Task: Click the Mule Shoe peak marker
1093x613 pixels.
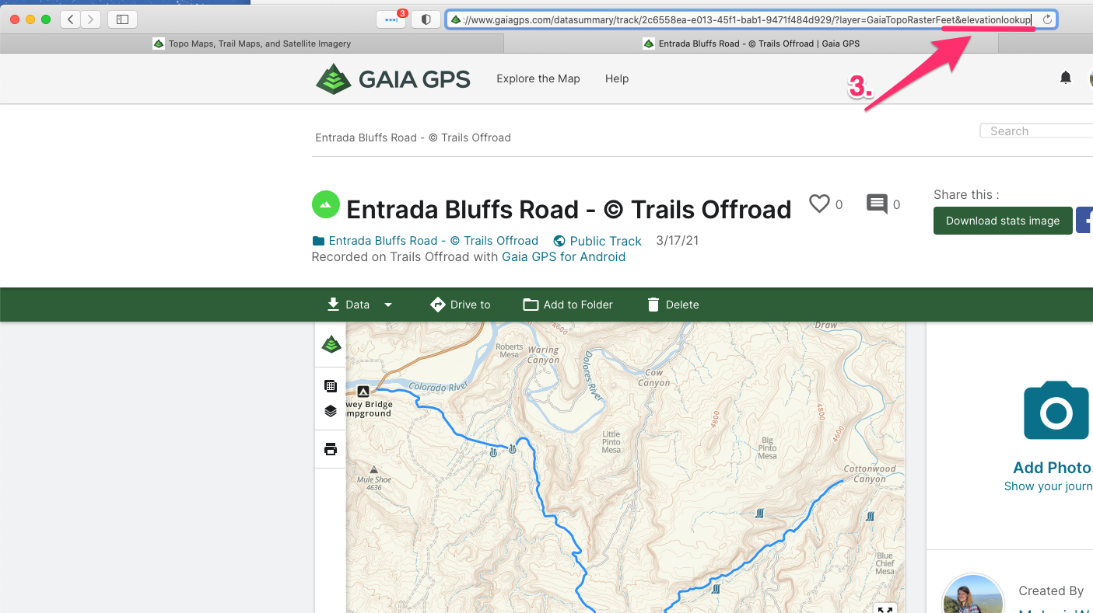Action: (374, 469)
